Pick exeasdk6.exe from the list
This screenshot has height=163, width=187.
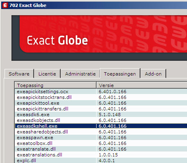click(x=101, y=115)
